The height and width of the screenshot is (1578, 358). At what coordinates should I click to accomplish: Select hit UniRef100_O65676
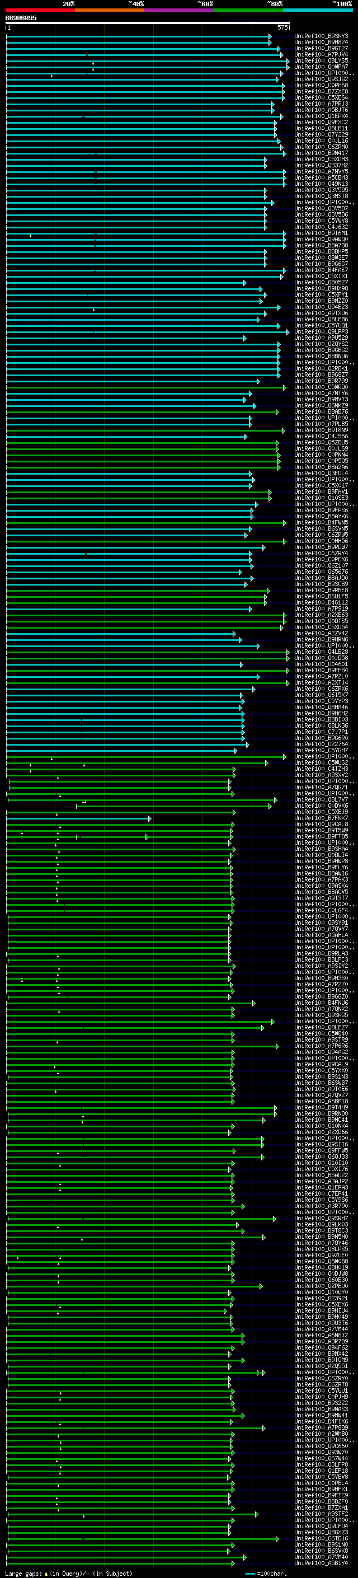321,572
